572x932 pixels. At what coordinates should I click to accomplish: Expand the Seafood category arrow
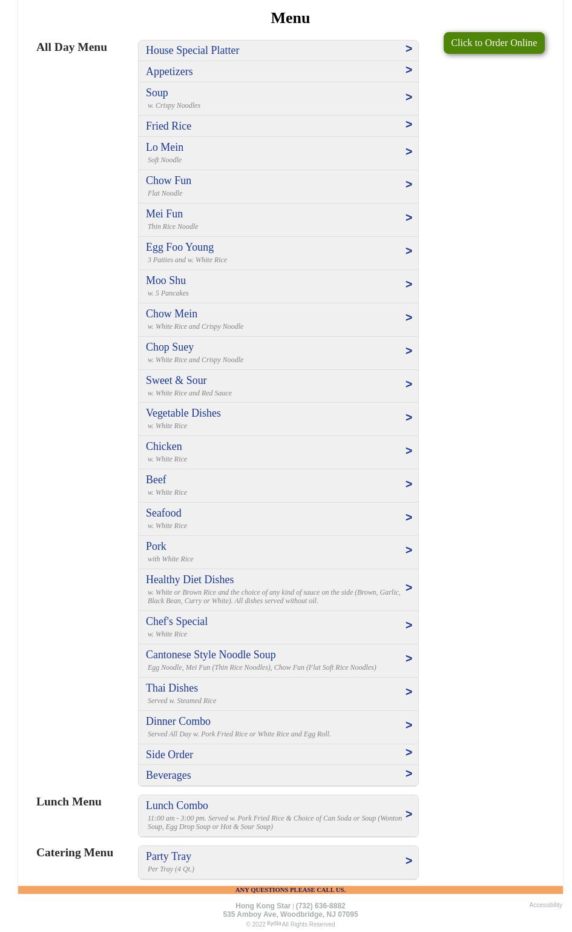(409, 518)
